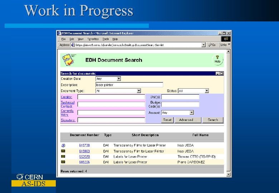The image size is (279, 193).
Task: Minimize the Search for documents panel
Action: (x=217, y=73)
